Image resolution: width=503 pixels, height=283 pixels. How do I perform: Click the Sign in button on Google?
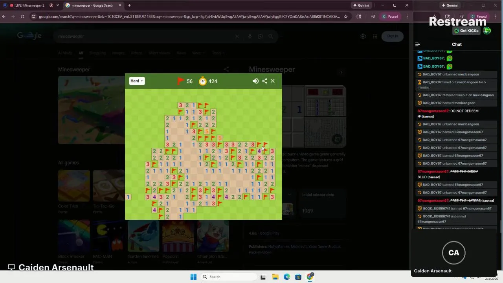point(392,36)
